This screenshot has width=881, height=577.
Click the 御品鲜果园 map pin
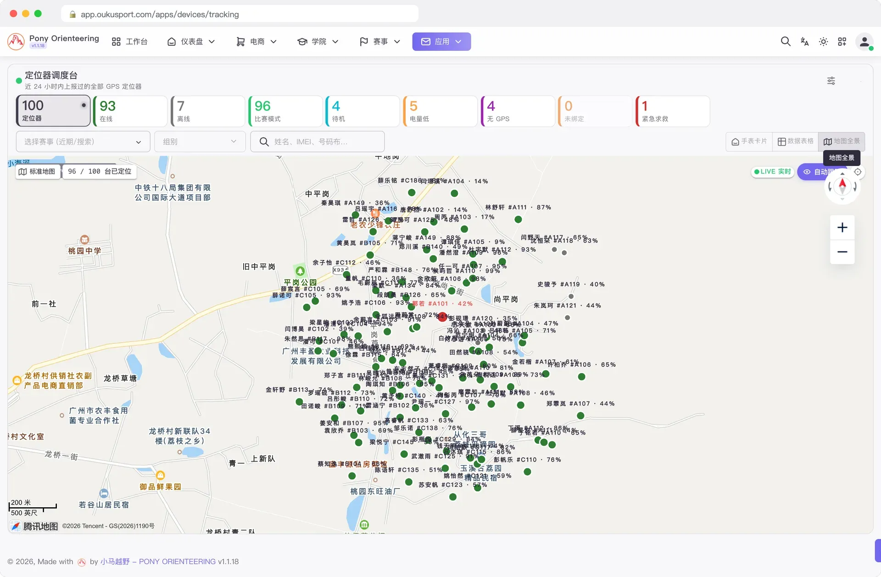pyautogui.click(x=160, y=475)
